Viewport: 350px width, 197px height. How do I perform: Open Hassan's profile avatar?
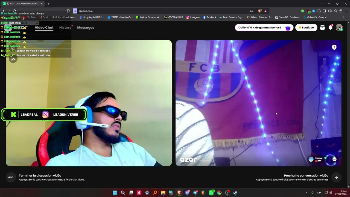311,159
